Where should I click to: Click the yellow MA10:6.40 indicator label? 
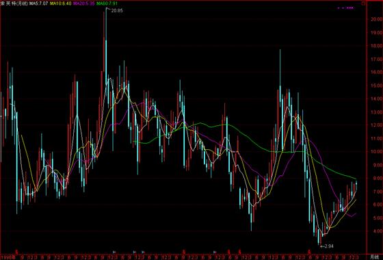pyautogui.click(x=61, y=3)
